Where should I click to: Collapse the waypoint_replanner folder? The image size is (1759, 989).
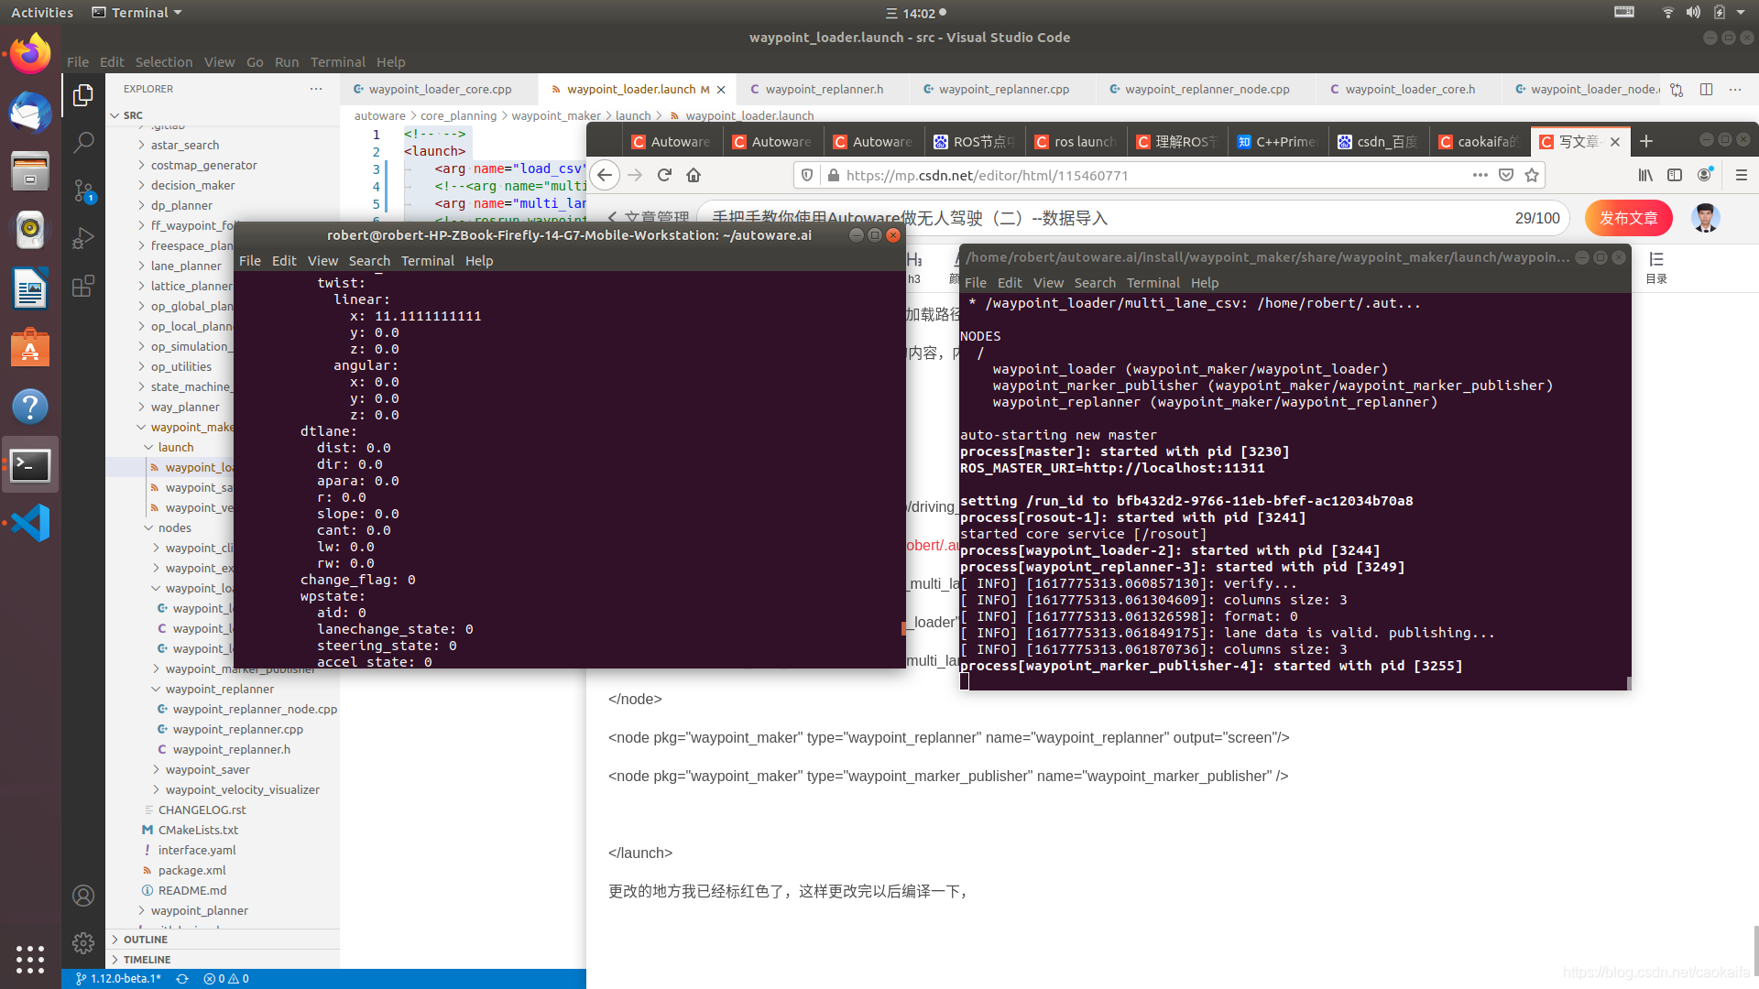[219, 689]
